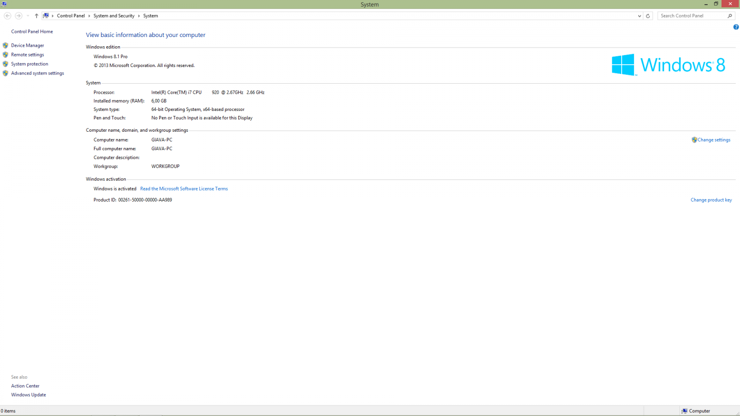Open Windows Update link
740x416 pixels.
pyautogui.click(x=29, y=395)
